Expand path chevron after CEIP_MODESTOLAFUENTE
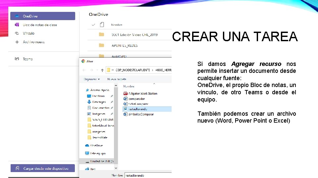 [x=152, y=70]
